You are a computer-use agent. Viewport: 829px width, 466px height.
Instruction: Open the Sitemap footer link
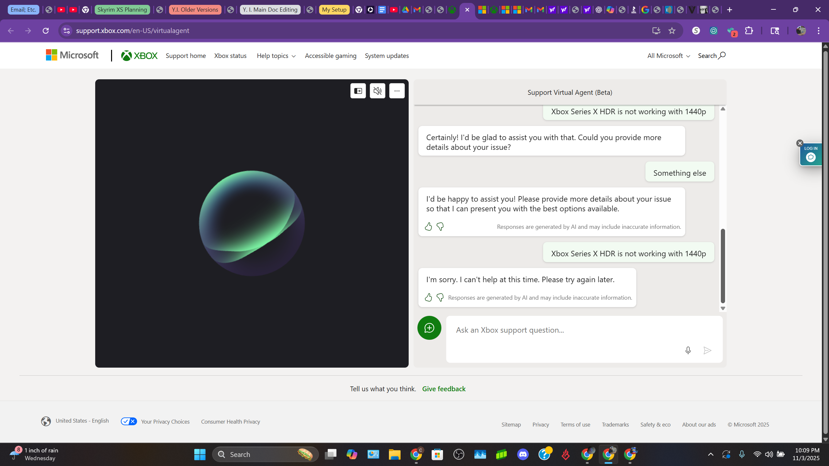click(511, 425)
